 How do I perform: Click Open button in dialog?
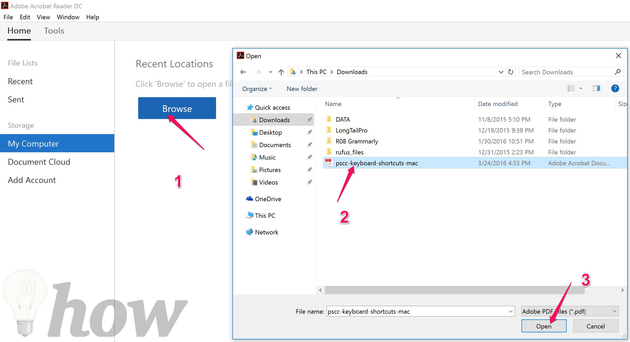[x=544, y=326]
